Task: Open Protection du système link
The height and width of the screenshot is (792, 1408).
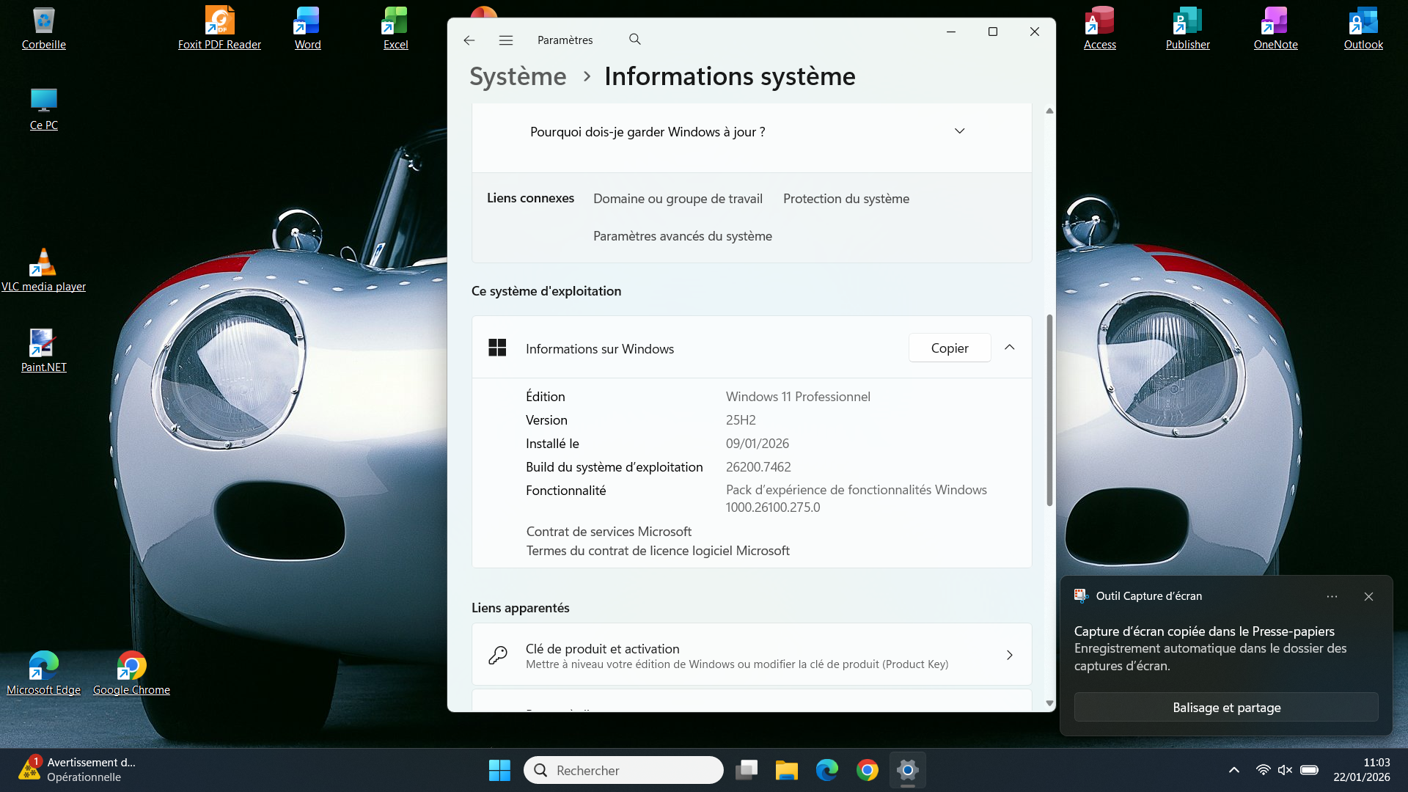Action: [x=846, y=199]
